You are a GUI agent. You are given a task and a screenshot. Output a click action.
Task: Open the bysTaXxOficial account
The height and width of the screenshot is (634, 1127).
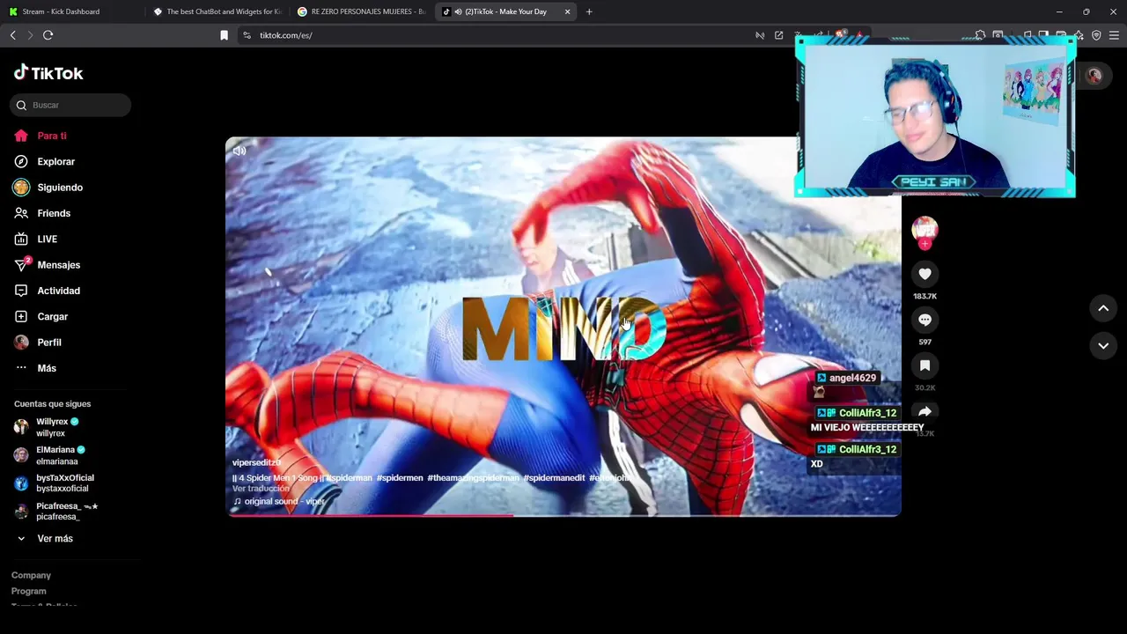click(54, 483)
